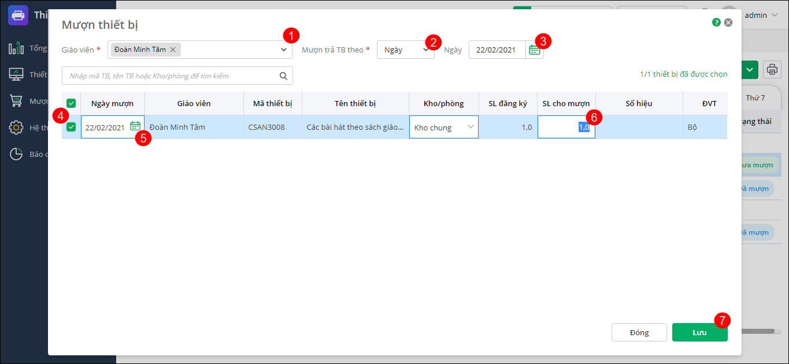Viewport: 789px width, 364px height.
Task: Click the Các bài hát theo sách giáo device name cell
Action: tap(355, 127)
